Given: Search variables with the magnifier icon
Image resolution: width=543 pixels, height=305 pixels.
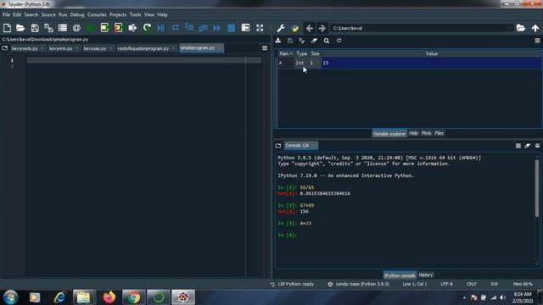Looking at the screenshot, I should (327, 41).
